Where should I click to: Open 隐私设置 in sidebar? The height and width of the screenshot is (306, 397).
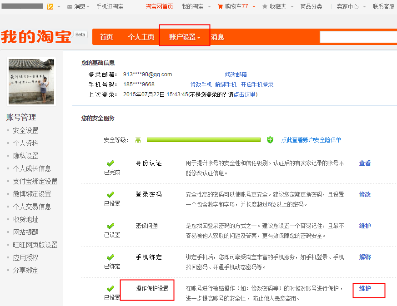coord(25,156)
